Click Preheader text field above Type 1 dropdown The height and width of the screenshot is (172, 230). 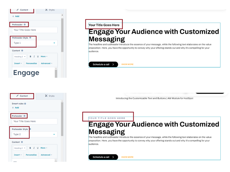click(x=34, y=30)
